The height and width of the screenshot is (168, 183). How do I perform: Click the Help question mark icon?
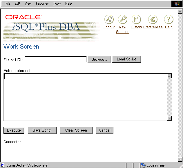pyautogui.click(x=168, y=20)
